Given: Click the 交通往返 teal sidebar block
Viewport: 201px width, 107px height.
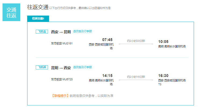Looking at the screenshot, I should point(11,12).
